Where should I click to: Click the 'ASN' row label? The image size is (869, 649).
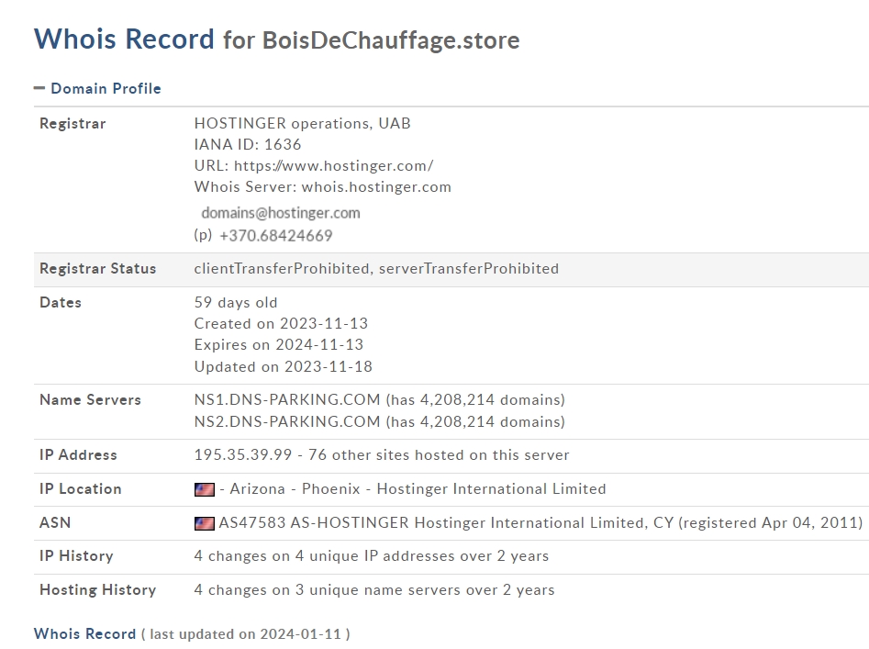[55, 522]
